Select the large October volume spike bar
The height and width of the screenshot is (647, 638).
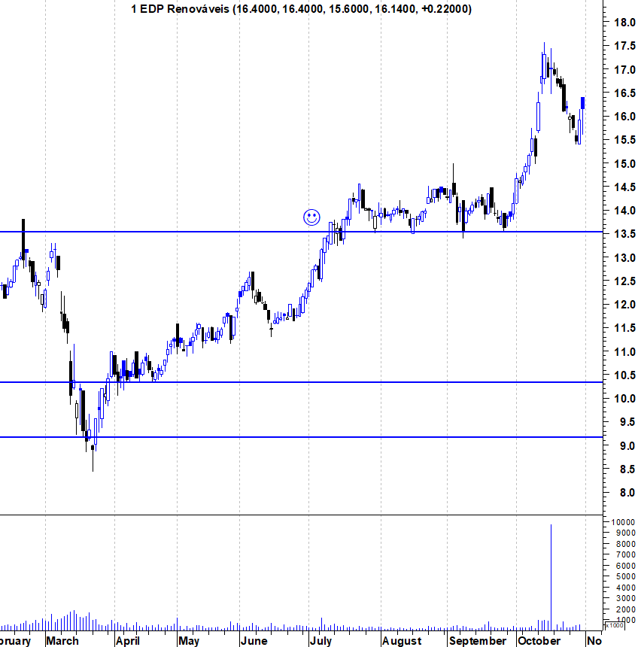(551, 577)
